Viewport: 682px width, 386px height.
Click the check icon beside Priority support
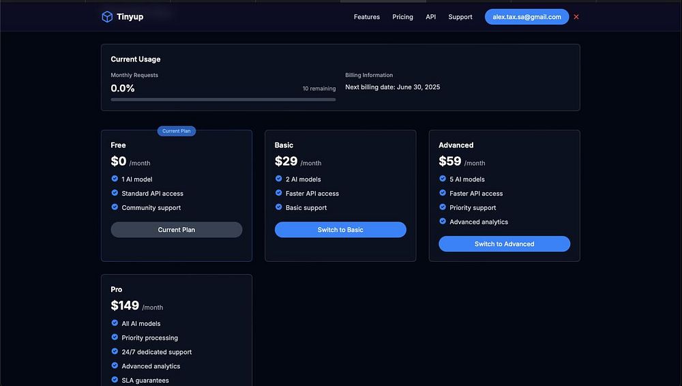[x=443, y=207]
